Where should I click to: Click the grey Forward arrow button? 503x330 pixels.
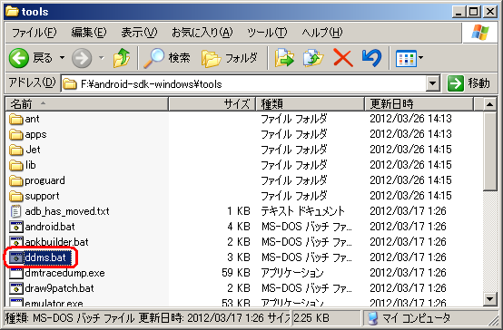tap(82, 58)
